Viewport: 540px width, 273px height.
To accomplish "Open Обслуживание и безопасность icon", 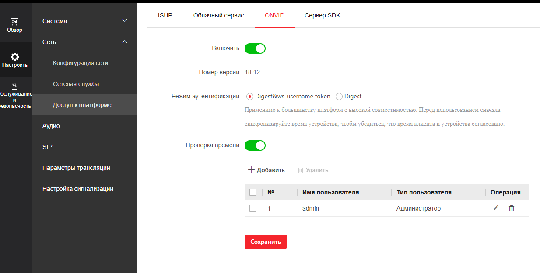I will pos(14,85).
